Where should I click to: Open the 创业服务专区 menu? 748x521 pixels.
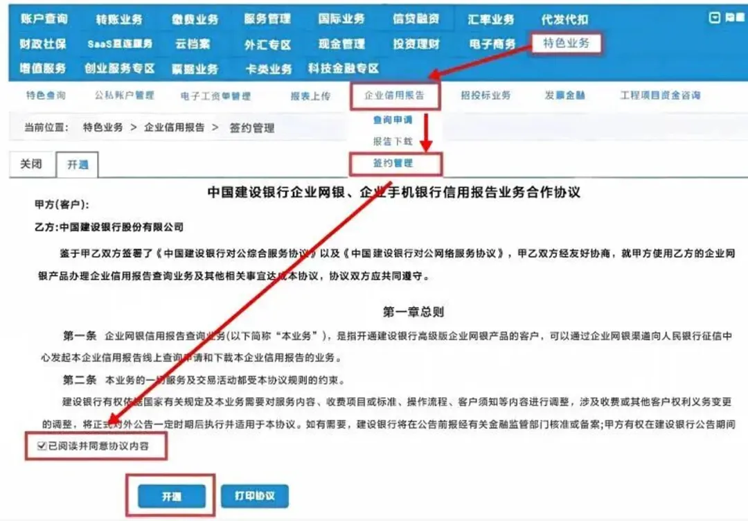tap(120, 68)
